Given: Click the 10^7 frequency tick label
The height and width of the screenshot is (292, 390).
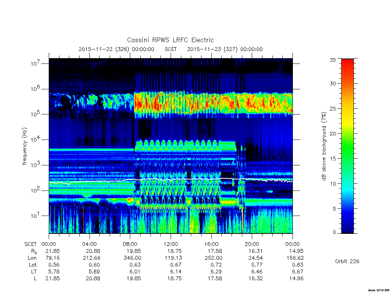Looking at the screenshot, I should point(35,63).
